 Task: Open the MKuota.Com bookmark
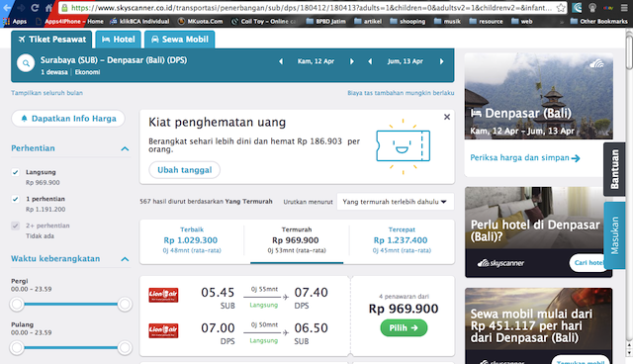[200, 21]
